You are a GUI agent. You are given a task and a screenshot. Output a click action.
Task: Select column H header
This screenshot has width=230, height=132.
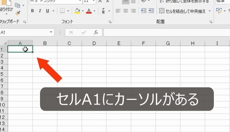pos(193,43)
